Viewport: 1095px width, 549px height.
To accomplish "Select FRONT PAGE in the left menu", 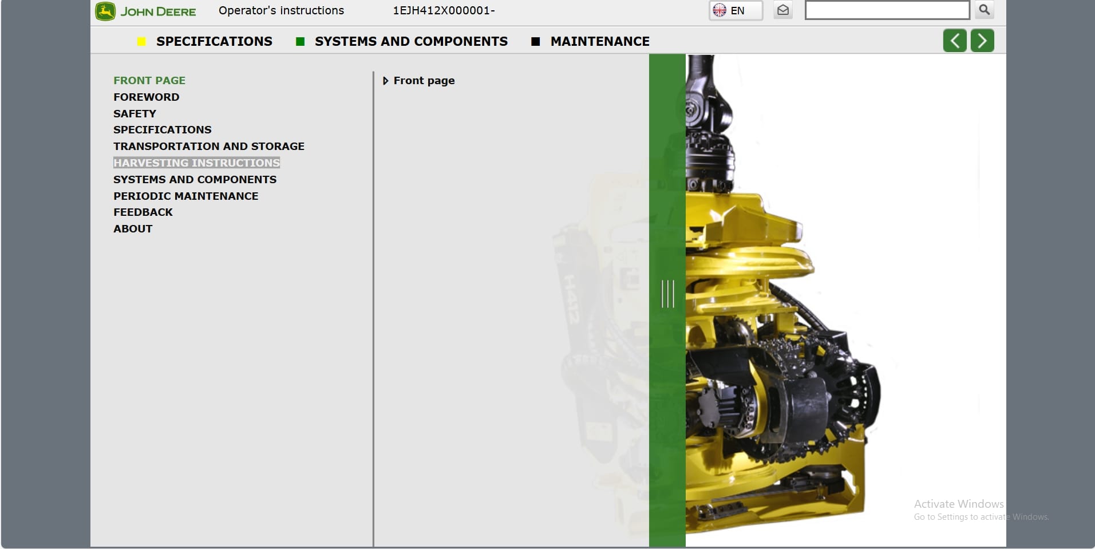I will click(x=149, y=81).
